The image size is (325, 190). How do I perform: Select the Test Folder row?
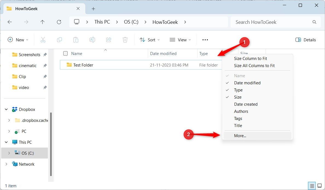click(x=141, y=65)
